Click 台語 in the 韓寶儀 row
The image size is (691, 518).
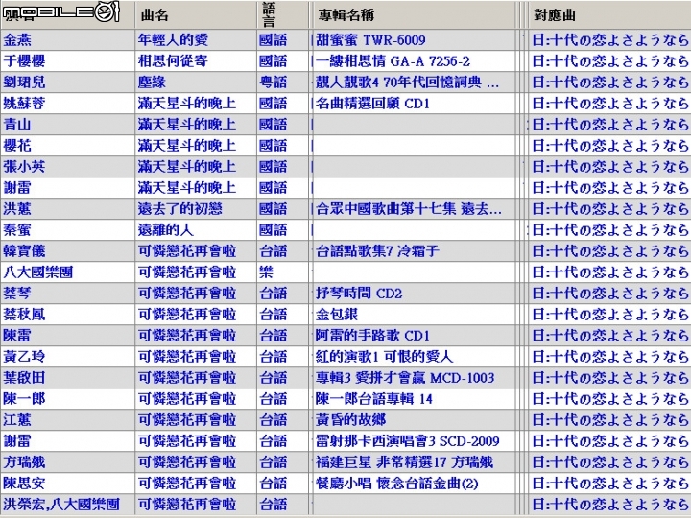[274, 251]
